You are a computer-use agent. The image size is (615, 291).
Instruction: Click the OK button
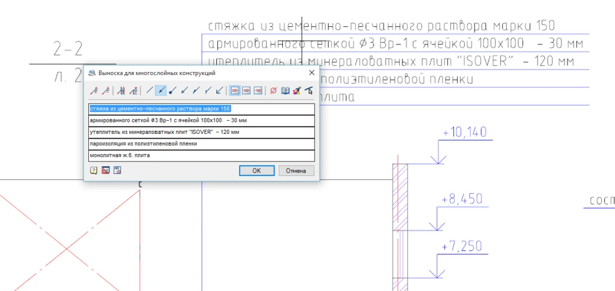coord(256,170)
